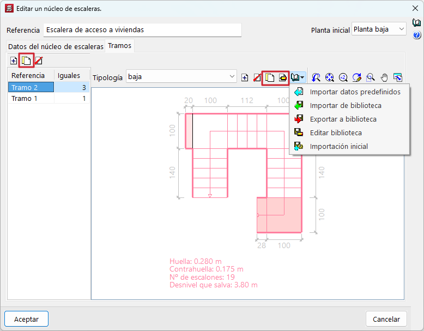The width and height of the screenshot is (424, 331).
Task: Open the Tipología dropdown
Action: click(x=181, y=77)
